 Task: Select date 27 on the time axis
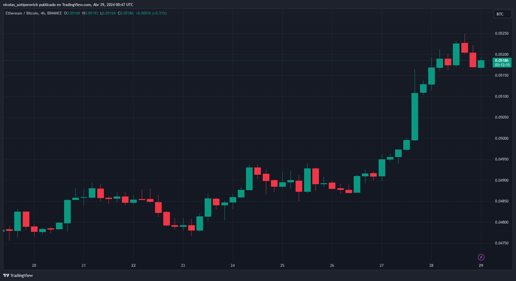pos(381,266)
